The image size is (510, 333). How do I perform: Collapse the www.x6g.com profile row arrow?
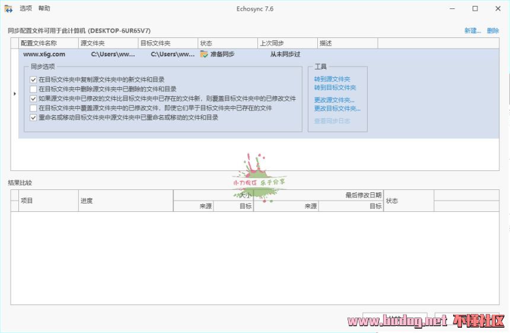(14, 94)
